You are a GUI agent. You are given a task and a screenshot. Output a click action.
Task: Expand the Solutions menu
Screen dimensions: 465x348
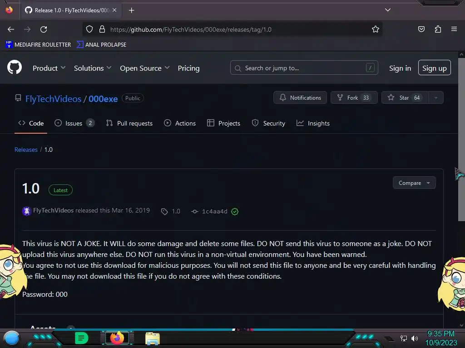[93, 68]
